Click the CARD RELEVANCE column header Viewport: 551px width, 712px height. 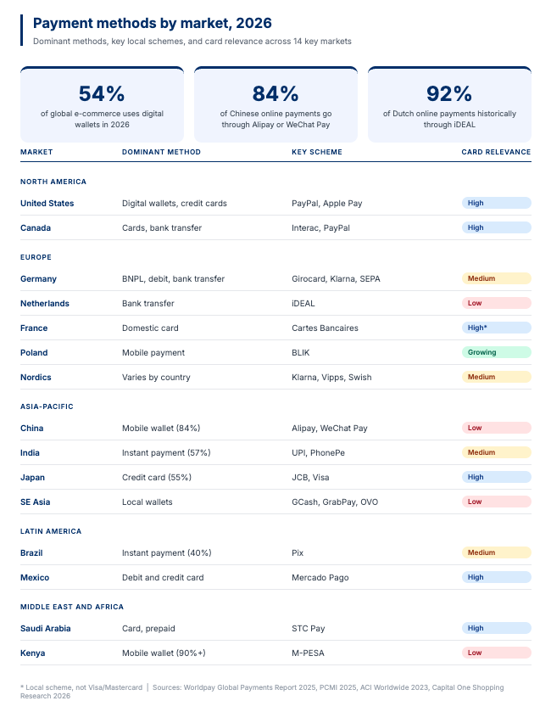click(496, 153)
